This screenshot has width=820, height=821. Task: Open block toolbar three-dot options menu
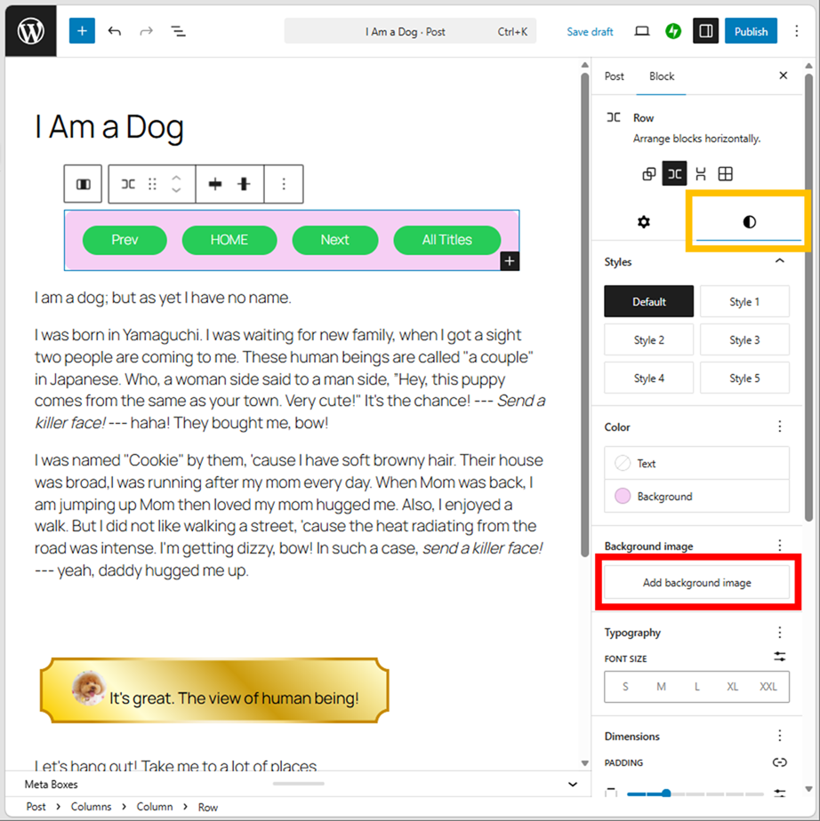click(284, 184)
